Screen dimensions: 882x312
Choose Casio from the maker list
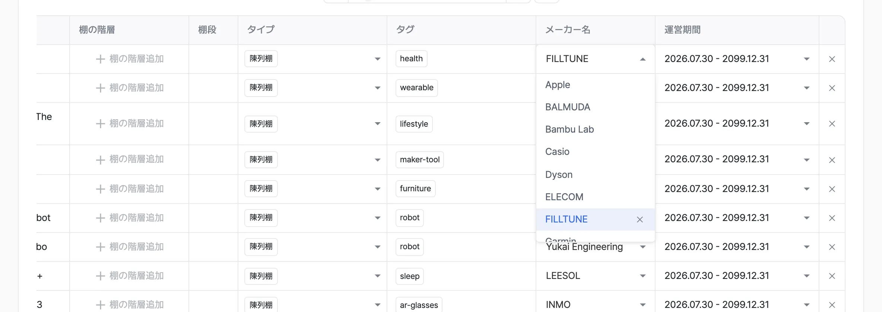pyautogui.click(x=595, y=152)
